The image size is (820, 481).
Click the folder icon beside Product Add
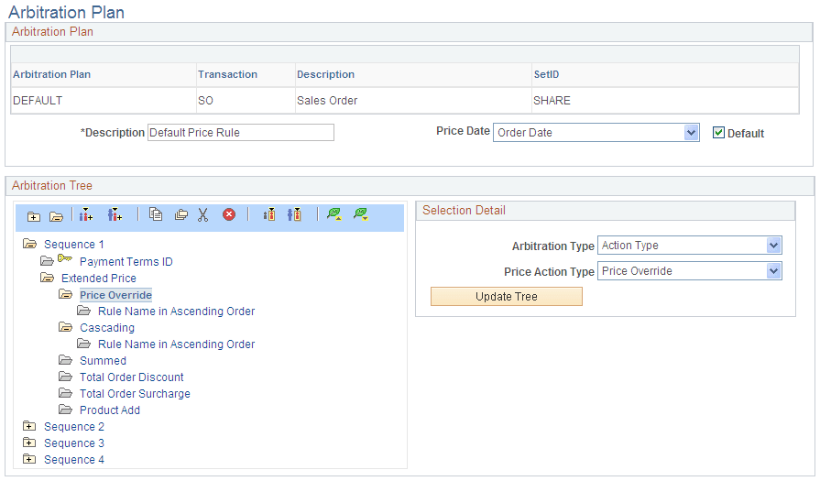coord(65,410)
